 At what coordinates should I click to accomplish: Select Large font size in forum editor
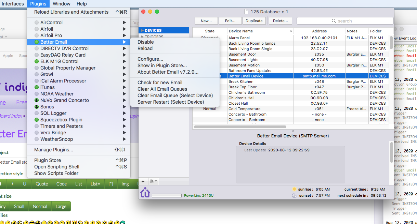61,206
